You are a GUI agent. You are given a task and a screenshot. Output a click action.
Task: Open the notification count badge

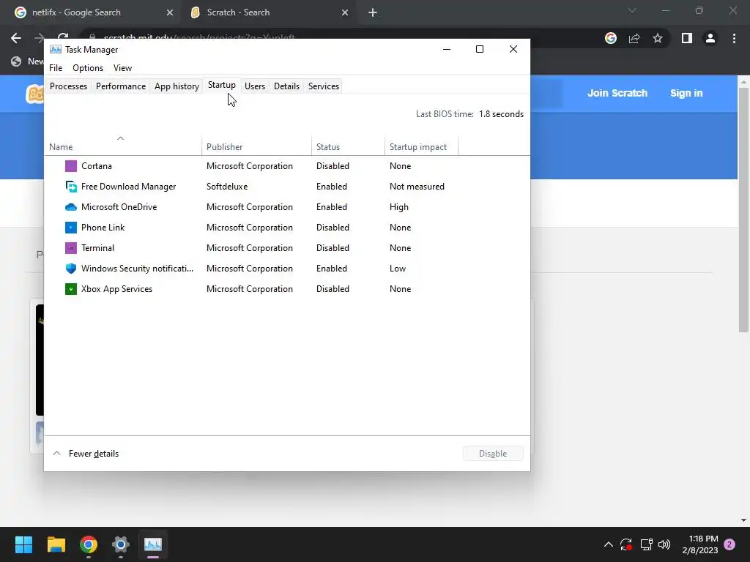(729, 544)
